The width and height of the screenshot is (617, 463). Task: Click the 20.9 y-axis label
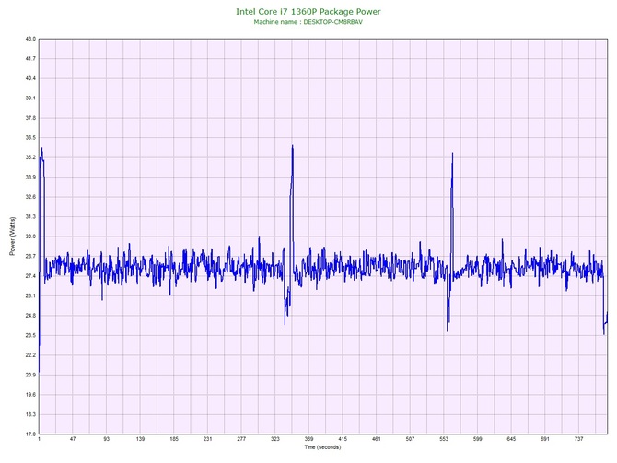[x=30, y=375]
